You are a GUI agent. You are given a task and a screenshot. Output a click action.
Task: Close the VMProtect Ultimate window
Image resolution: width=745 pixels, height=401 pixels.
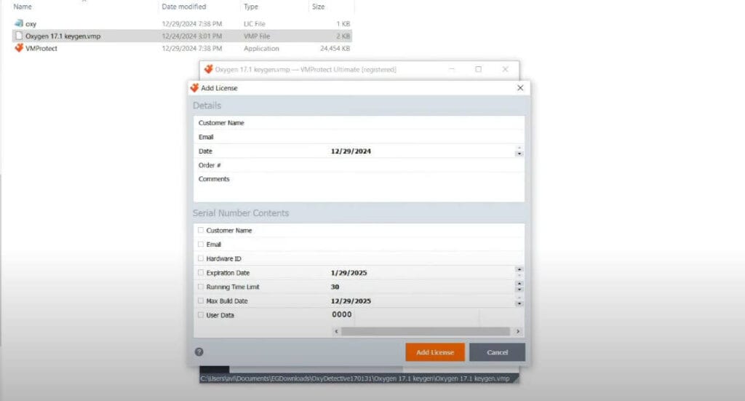tap(505, 69)
